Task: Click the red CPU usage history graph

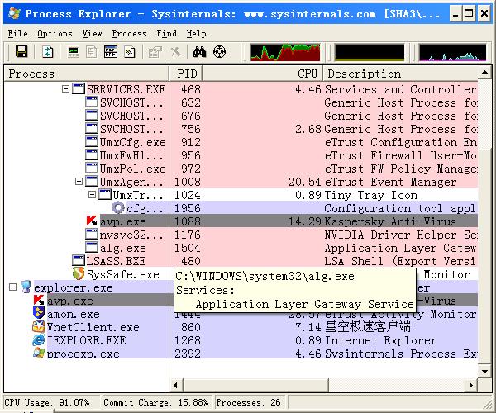Action: (x=285, y=52)
